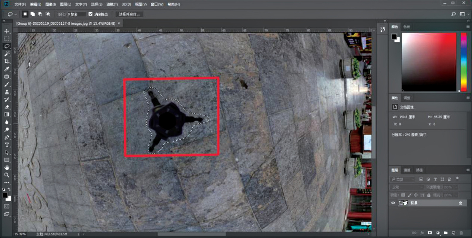
Task: Select the Move tool
Action: [7, 31]
